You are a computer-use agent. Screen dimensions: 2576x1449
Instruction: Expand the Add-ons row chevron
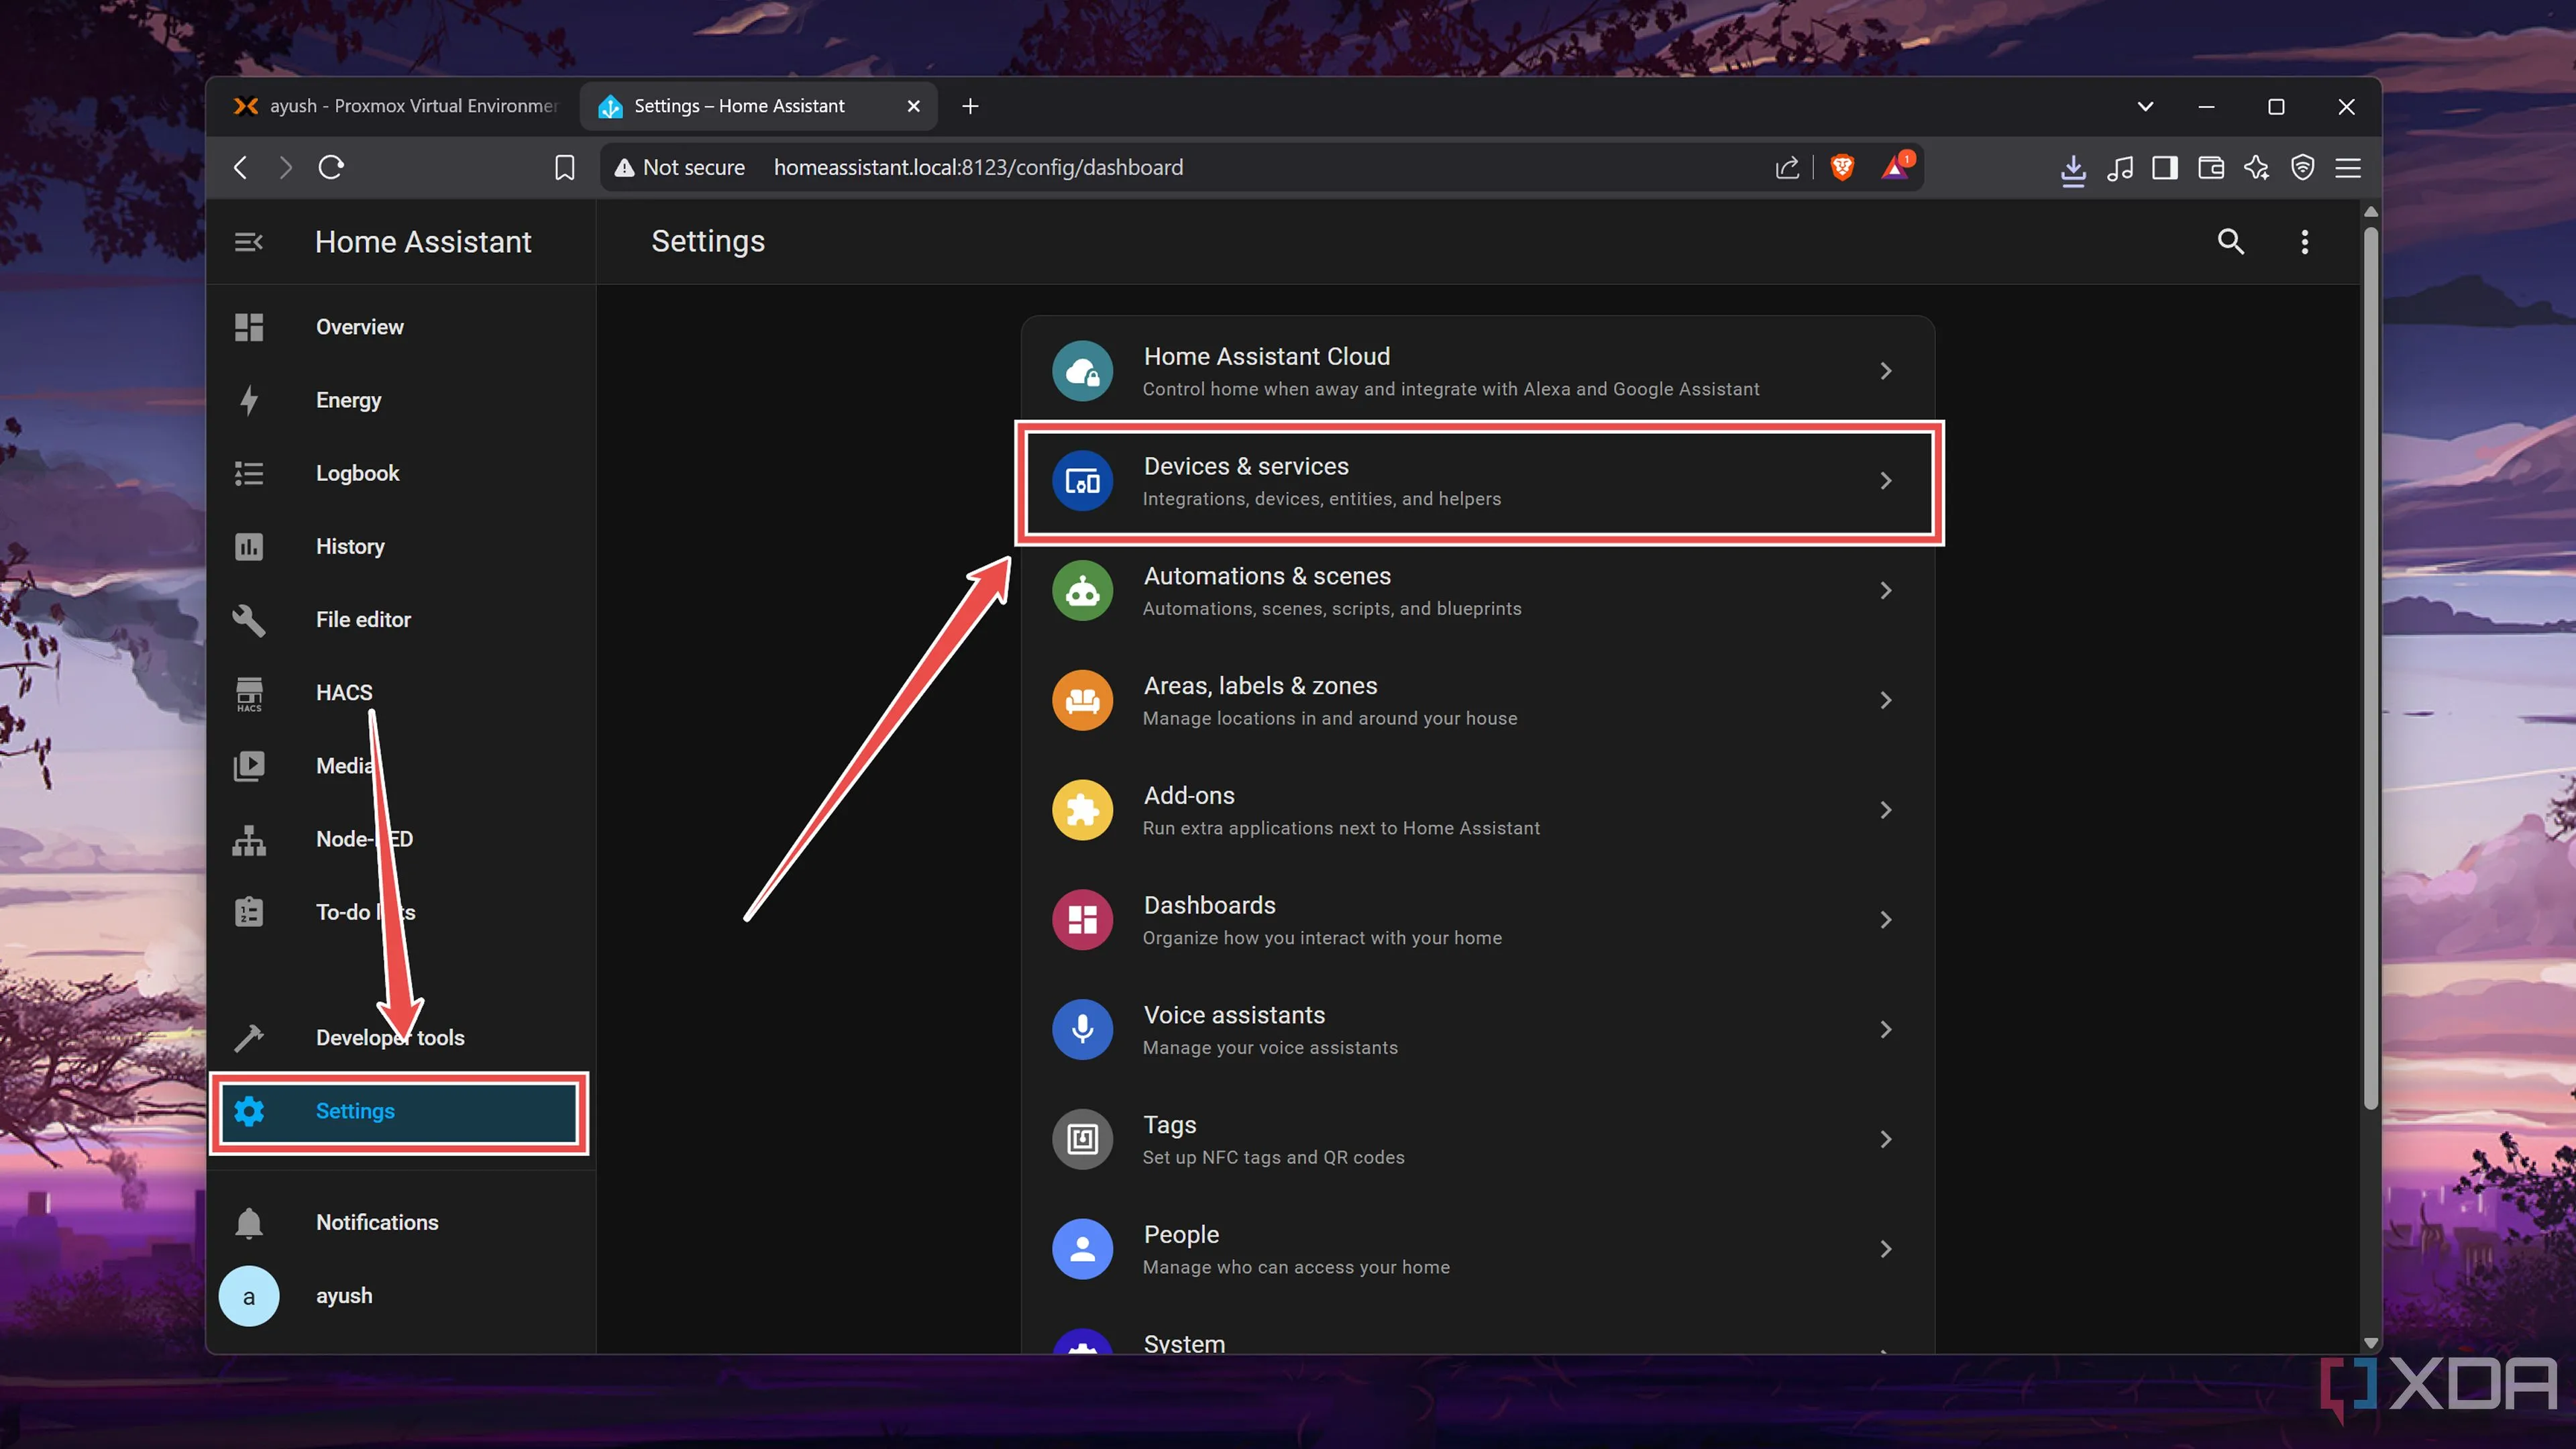(1885, 810)
